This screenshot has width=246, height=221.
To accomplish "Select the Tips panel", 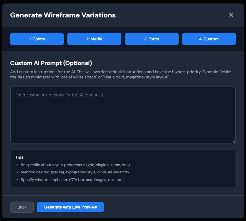I will [x=123, y=168].
